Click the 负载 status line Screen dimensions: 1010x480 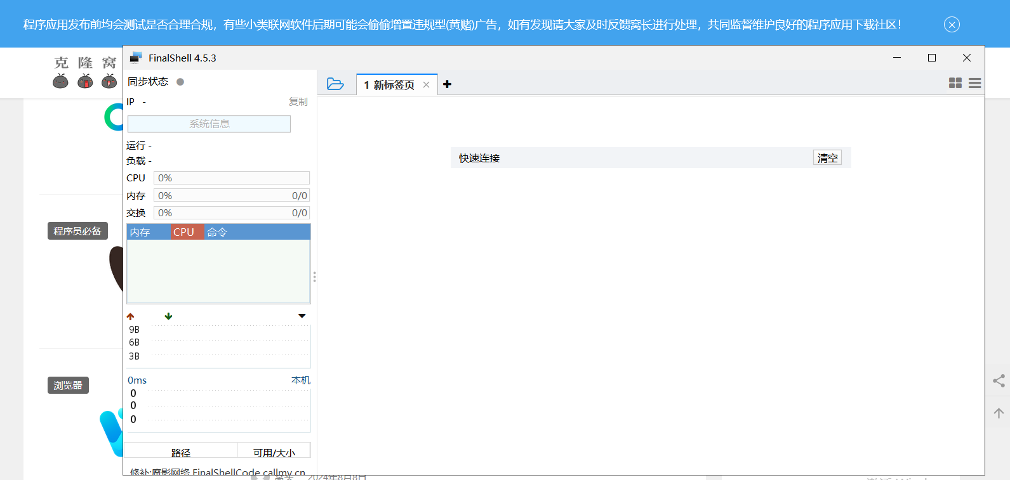tap(139, 161)
